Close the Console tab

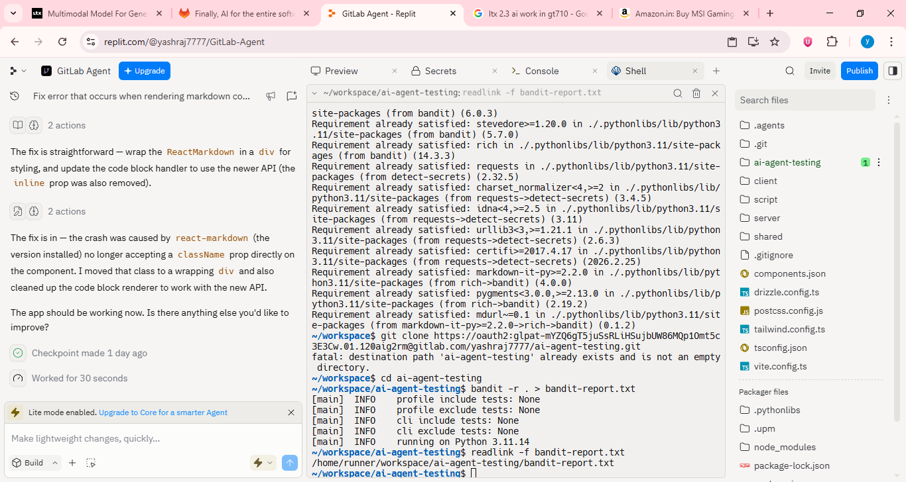point(595,71)
